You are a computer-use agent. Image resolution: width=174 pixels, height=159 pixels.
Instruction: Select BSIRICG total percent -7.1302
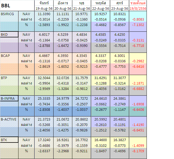pos(138,25)
